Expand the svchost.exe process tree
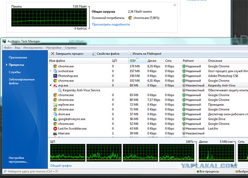The image size is (248, 178). pyautogui.click(x=50, y=71)
